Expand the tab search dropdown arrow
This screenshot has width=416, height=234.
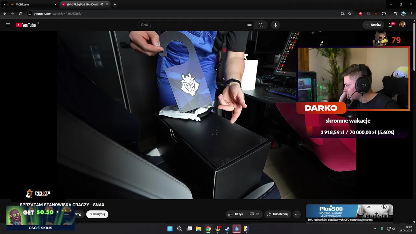(4, 4)
